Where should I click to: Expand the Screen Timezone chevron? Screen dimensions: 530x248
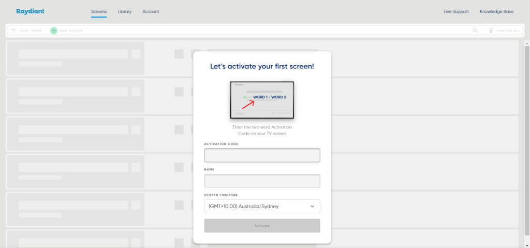pos(312,207)
